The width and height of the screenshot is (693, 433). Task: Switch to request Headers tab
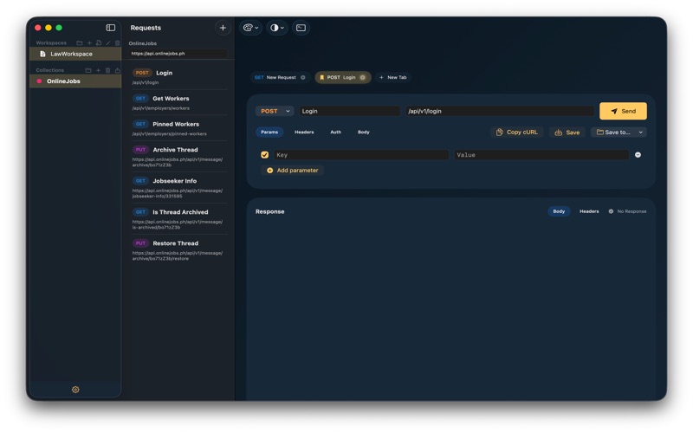(304, 132)
